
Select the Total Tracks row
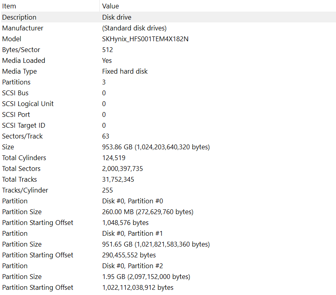point(20,179)
